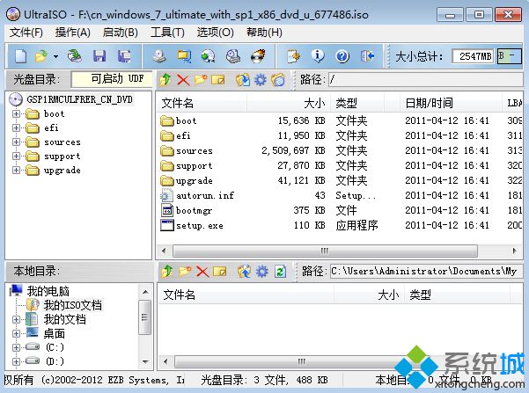The width and height of the screenshot is (529, 393).
Task: Expand the efi folder in the disc tree
Action: [x=16, y=127]
